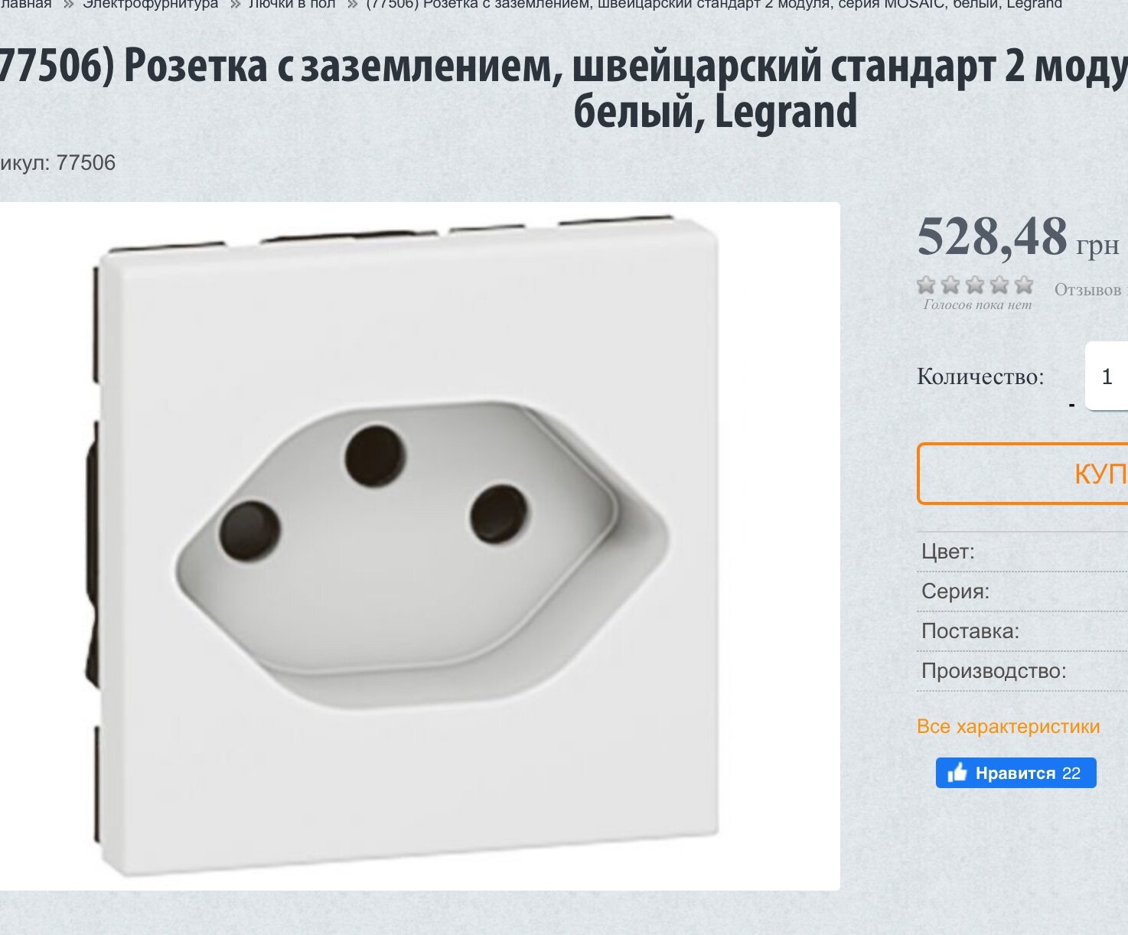Open the Главная breadcrumb link
Viewport: 1128px width, 935px height.
25,4
